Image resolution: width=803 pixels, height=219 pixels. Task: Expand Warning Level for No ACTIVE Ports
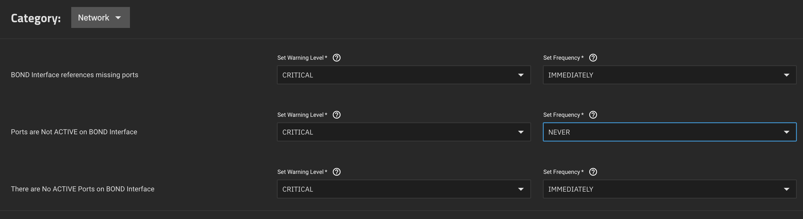(x=404, y=189)
